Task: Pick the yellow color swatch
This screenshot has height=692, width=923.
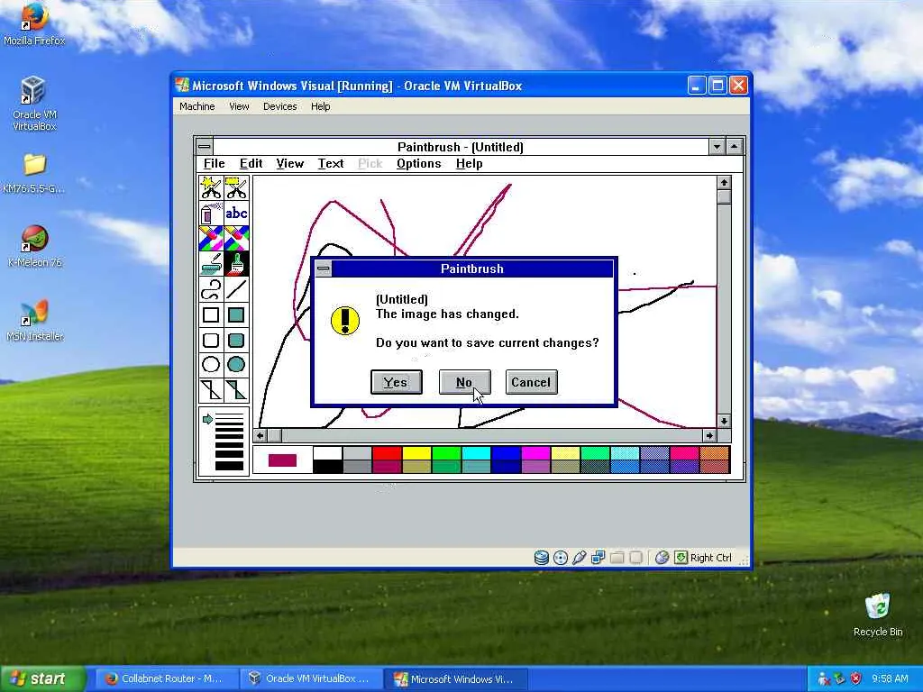Action: click(x=416, y=452)
